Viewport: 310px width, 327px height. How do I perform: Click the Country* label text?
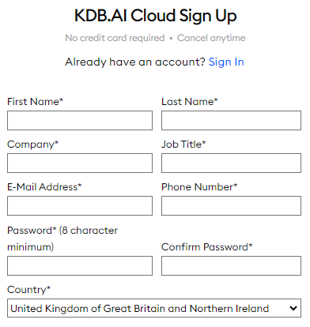[x=28, y=290]
